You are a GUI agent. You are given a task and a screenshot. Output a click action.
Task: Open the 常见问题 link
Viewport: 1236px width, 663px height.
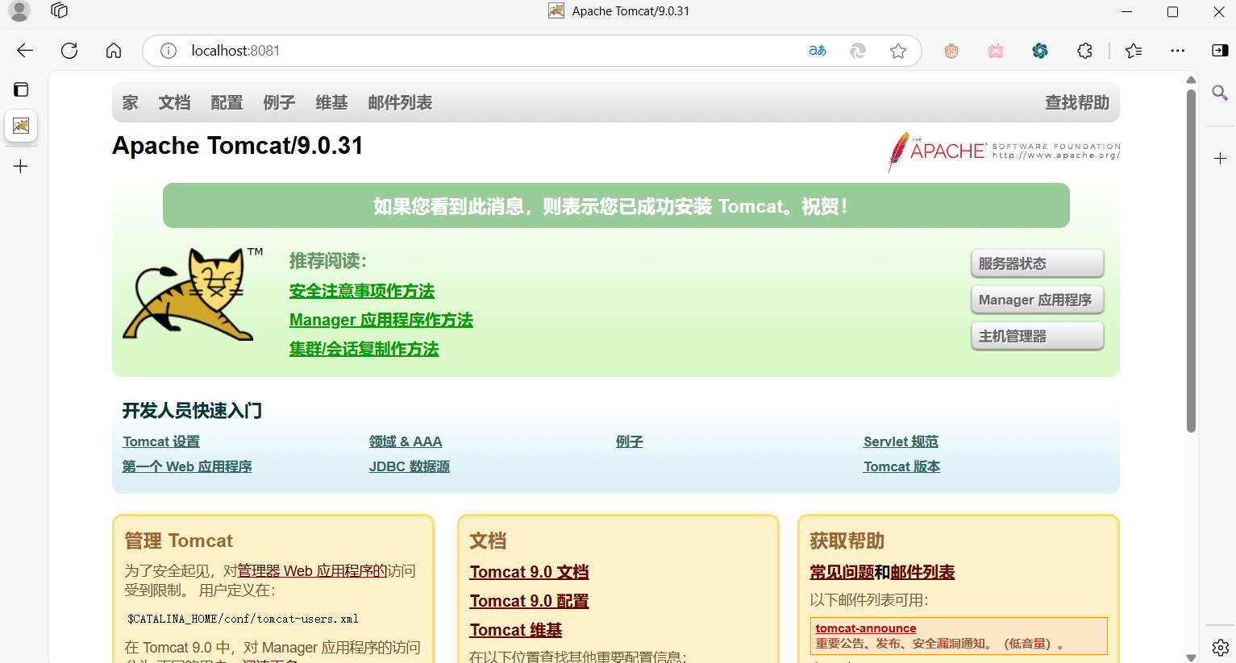842,572
